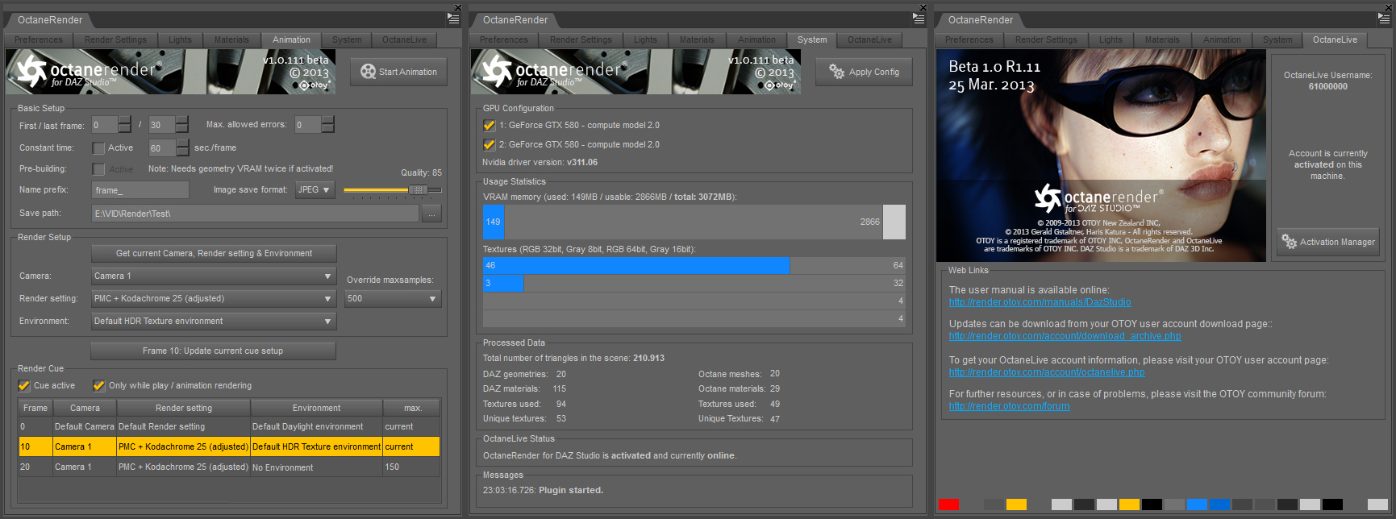Viewport: 1396px width, 519px height.
Task: Select the render cue row for frame 0
Action: (x=229, y=426)
